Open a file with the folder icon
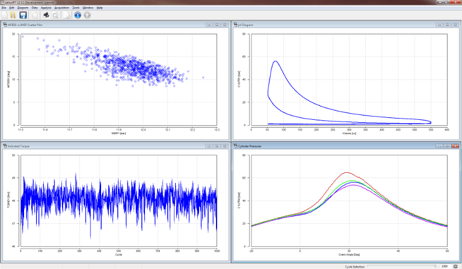Screen dimensions: 462x269 click(x=13, y=15)
